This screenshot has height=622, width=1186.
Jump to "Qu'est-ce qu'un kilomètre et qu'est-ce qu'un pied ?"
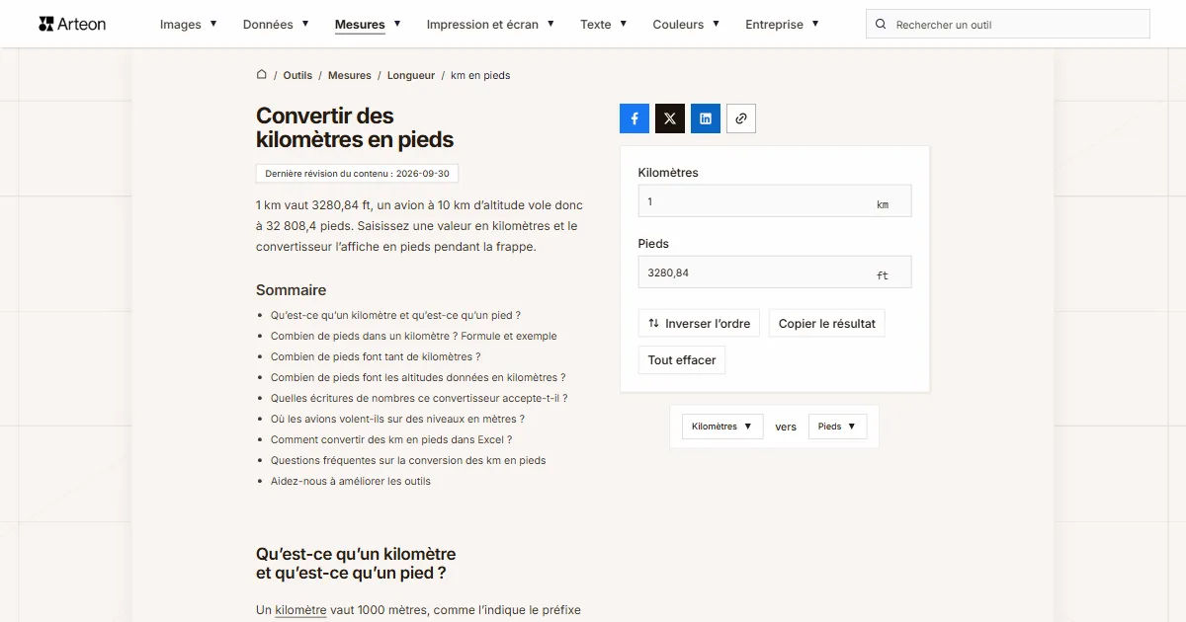395,315
